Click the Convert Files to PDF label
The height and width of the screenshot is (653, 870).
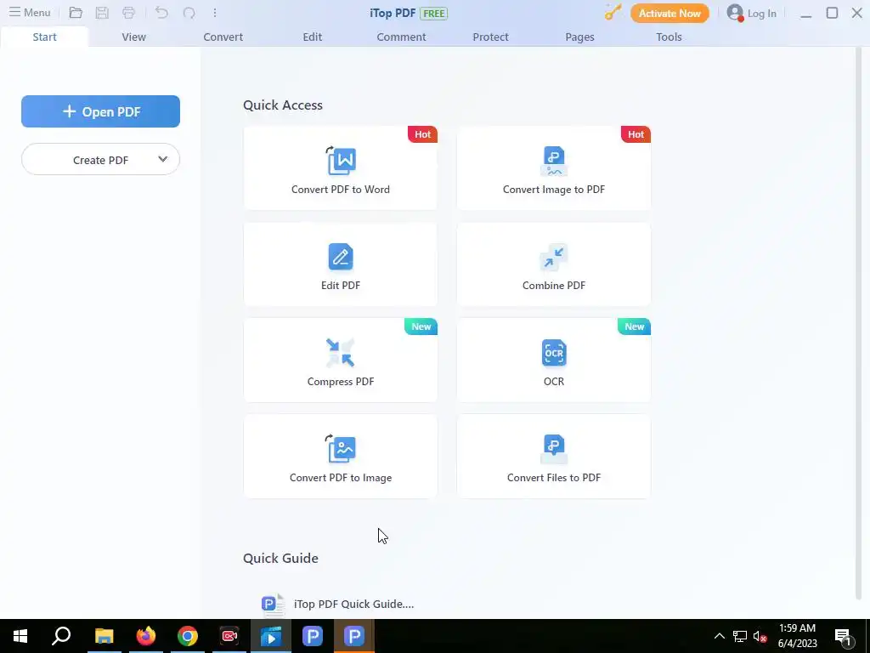point(554,478)
